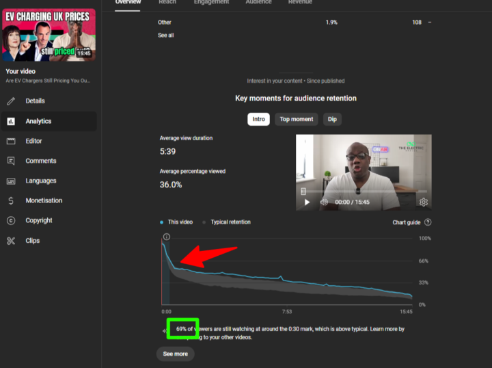Click the preview player progress bar

tap(364, 191)
